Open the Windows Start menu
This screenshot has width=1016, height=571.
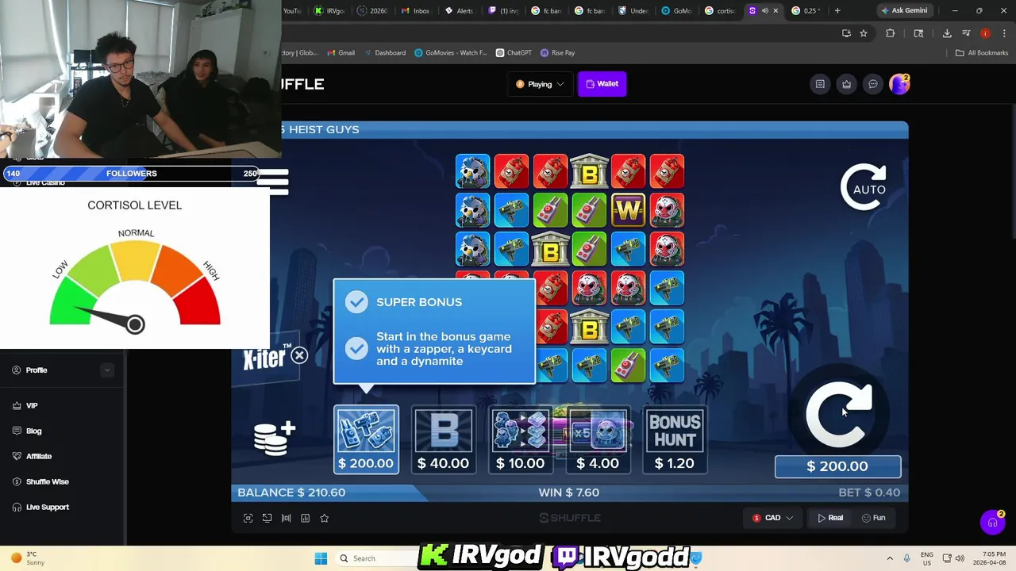click(321, 558)
